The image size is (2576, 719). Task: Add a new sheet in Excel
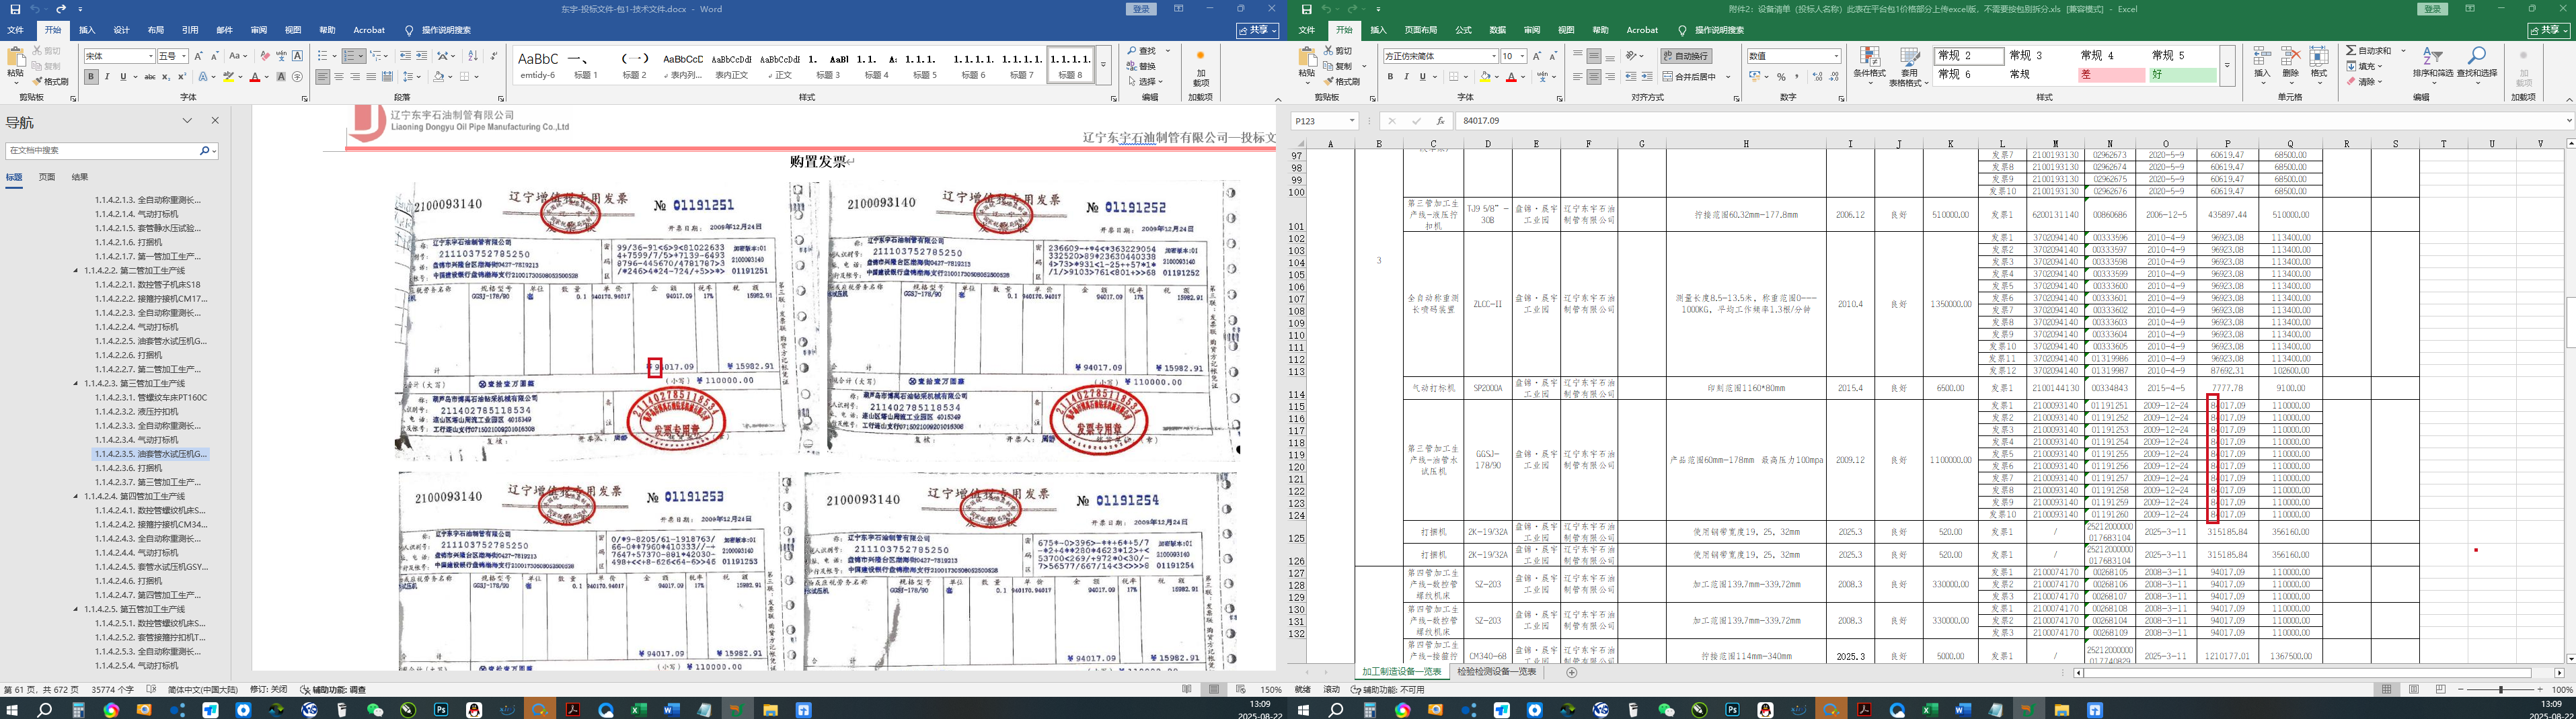[1571, 672]
